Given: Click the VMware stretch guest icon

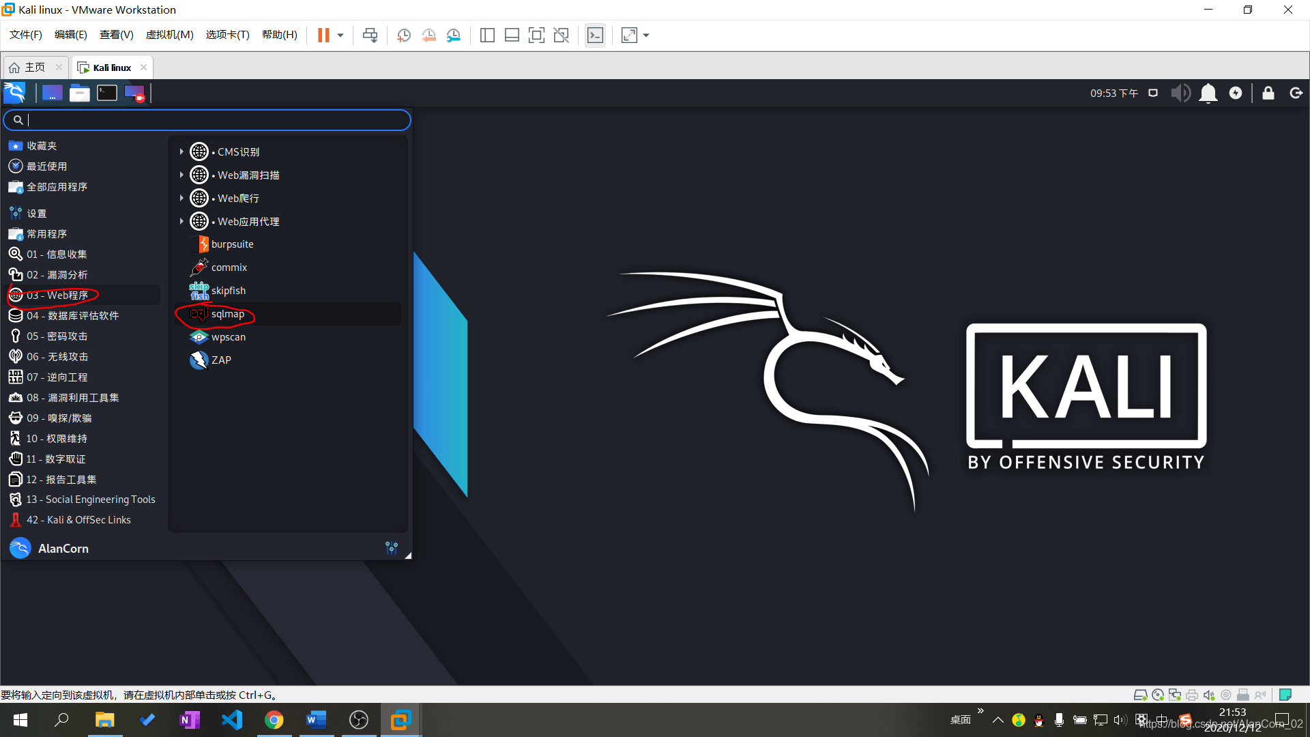Looking at the screenshot, I should (x=629, y=35).
